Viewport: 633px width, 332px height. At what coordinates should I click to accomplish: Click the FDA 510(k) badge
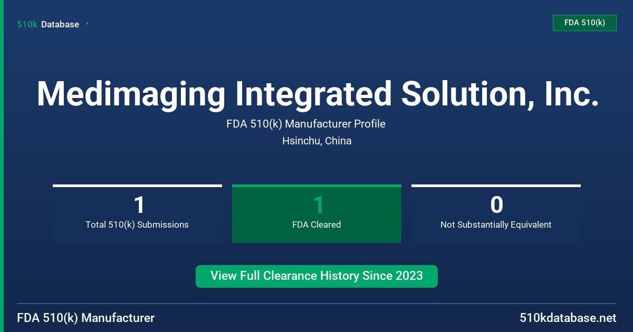584,23
